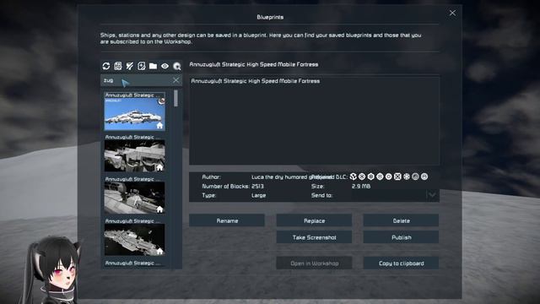Click home icon on the blue-sky thumbnail

tap(159, 126)
